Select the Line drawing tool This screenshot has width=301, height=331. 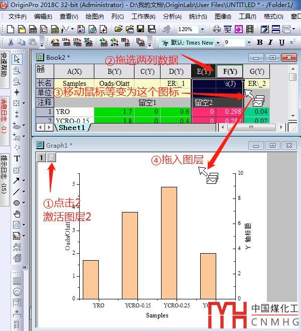point(17,191)
